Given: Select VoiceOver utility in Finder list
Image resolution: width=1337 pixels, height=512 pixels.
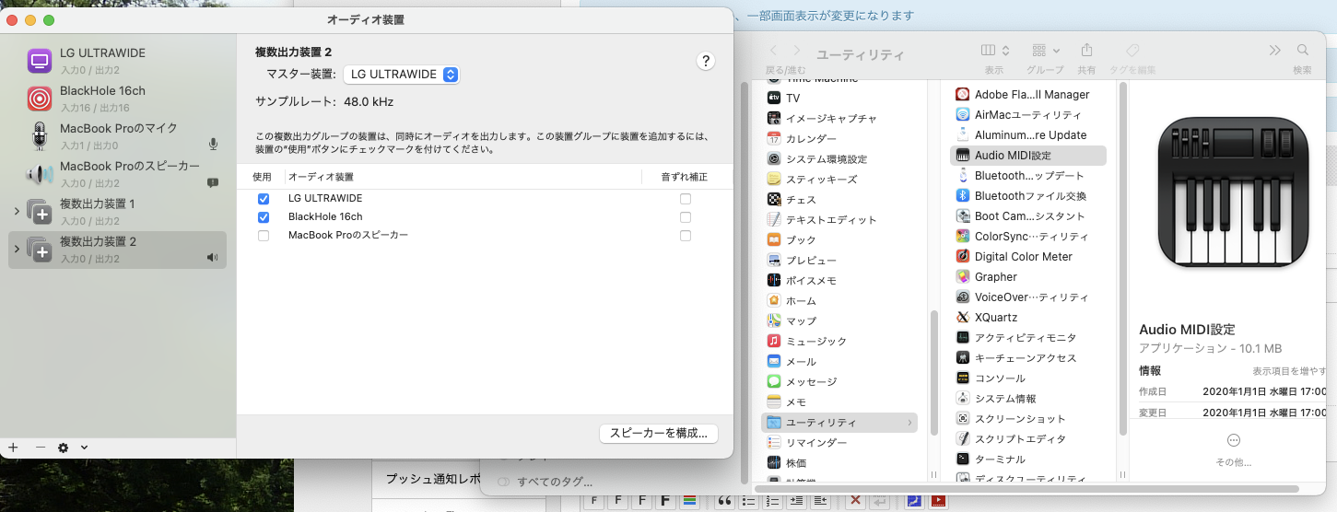Looking at the screenshot, I should coord(1028,297).
